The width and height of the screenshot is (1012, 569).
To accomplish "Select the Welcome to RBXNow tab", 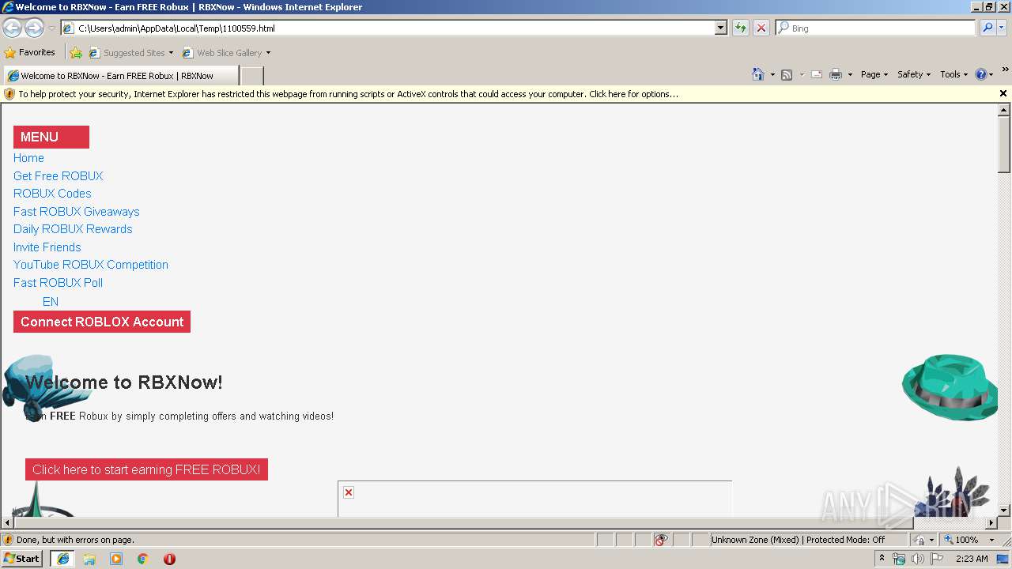I will [120, 76].
